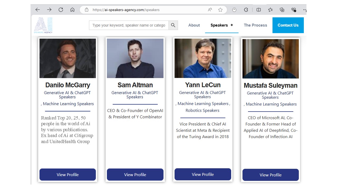Viewport: 337px width, 189px height.
Task: Click Robotics Speakers under Yann LeCun
Action: (202, 110)
